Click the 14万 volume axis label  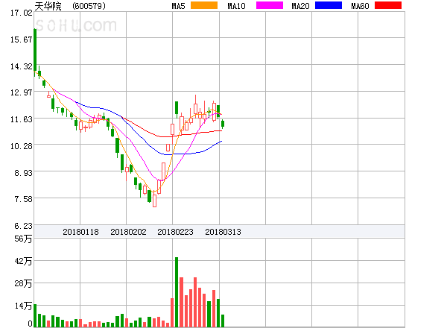[x=23, y=306]
